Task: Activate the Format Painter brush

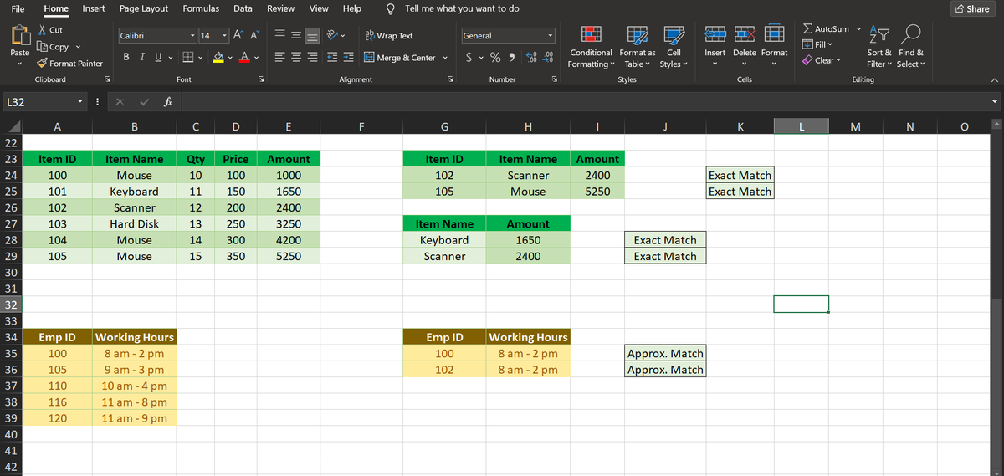Action: pos(44,64)
